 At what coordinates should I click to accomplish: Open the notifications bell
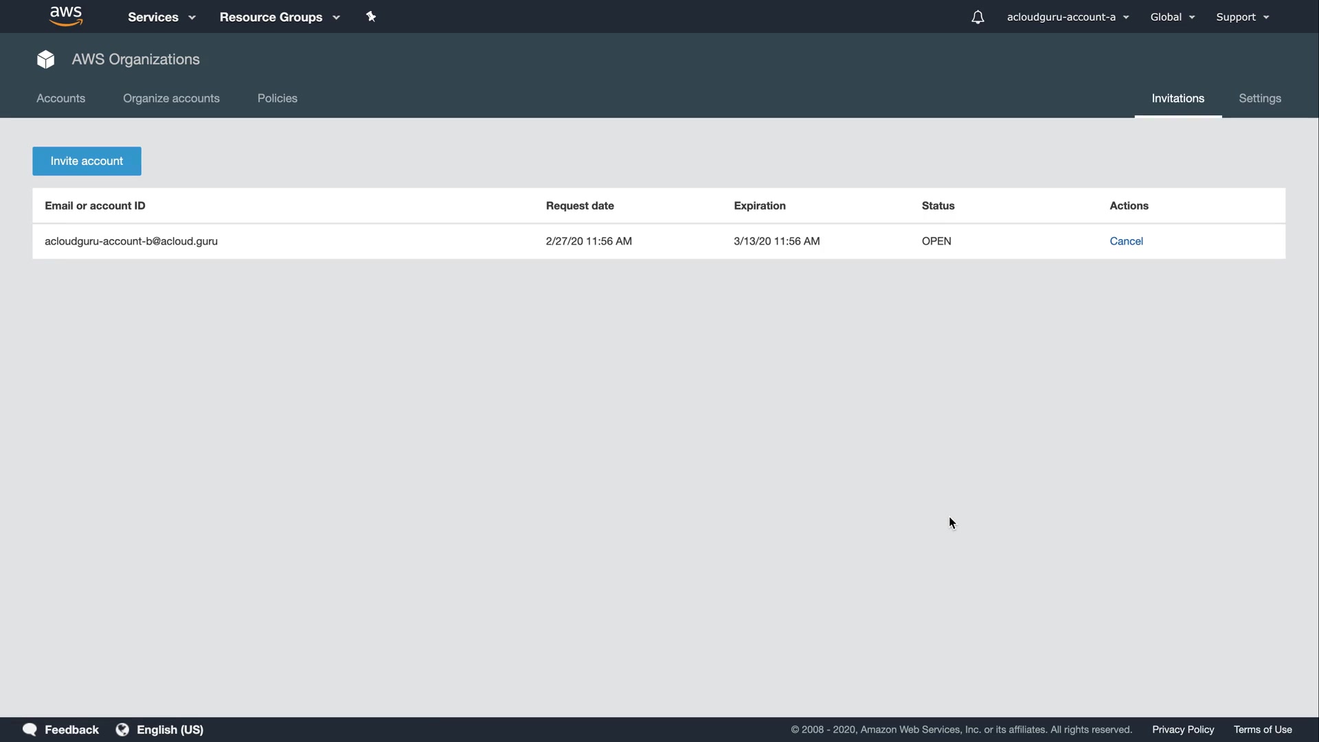[x=978, y=17]
